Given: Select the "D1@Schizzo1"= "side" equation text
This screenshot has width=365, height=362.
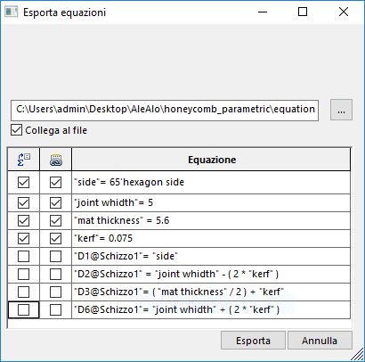Looking at the screenshot, I should (x=126, y=257).
